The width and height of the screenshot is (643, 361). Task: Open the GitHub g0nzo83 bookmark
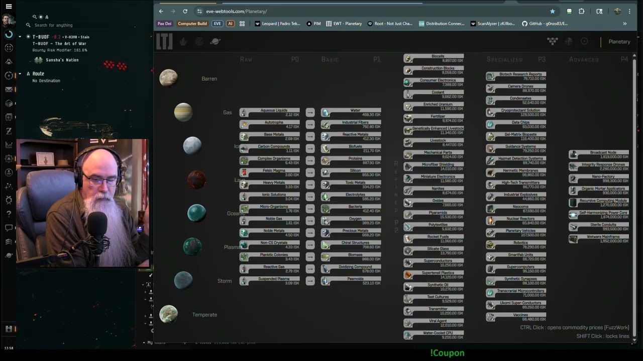pos(545,24)
